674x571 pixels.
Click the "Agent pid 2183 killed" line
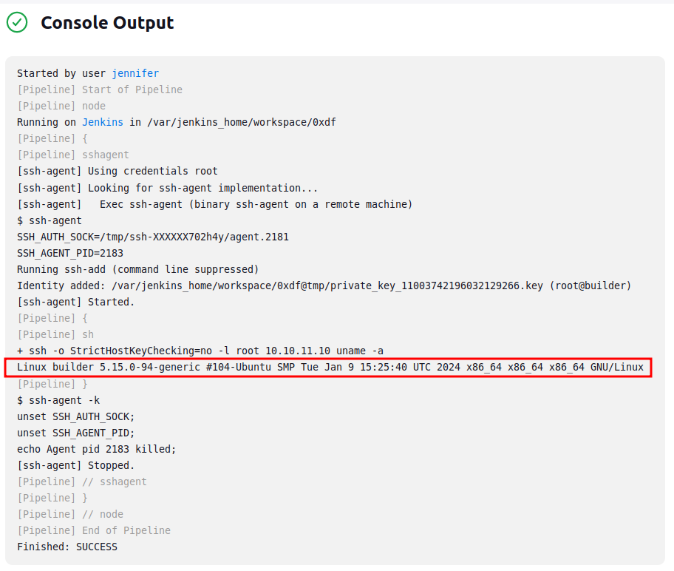(x=96, y=449)
